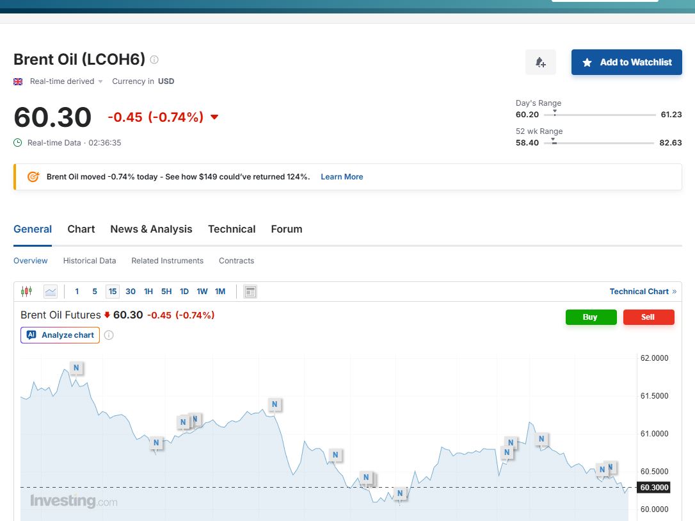The height and width of the screenshot is (521, 695).
Task: Select the 1H chart interval
Action: pyautogui.click(x=148, y=292)
